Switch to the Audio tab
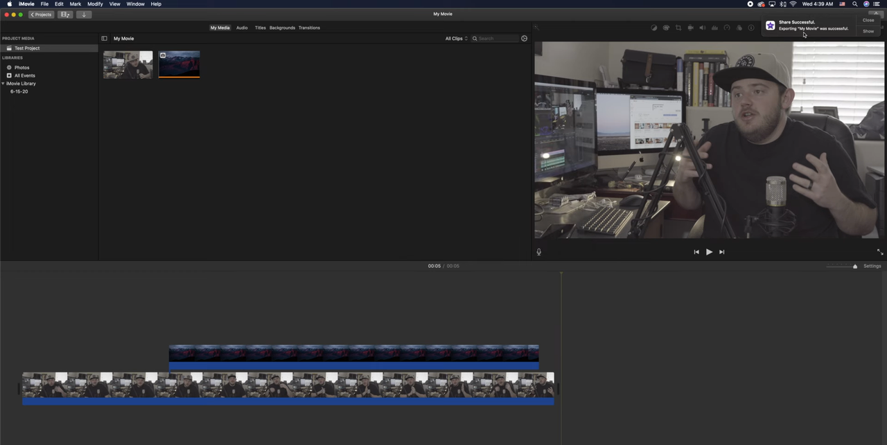Image resolution: width=887 pixels, height=445 pixels. point(242,28)
